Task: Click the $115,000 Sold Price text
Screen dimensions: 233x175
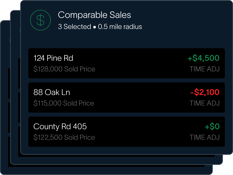Action: (64, 103)
